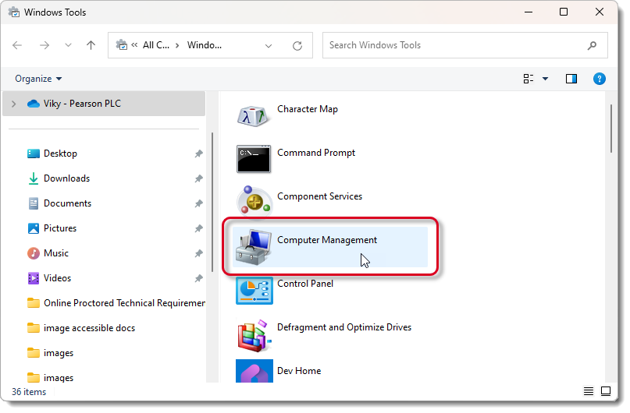Click the Back navigation arrow
The image size is (630, 413).
(17, 46)
